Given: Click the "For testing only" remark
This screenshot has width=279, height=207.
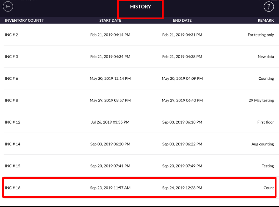Looking at the screenshot, I should pos(261,35).
